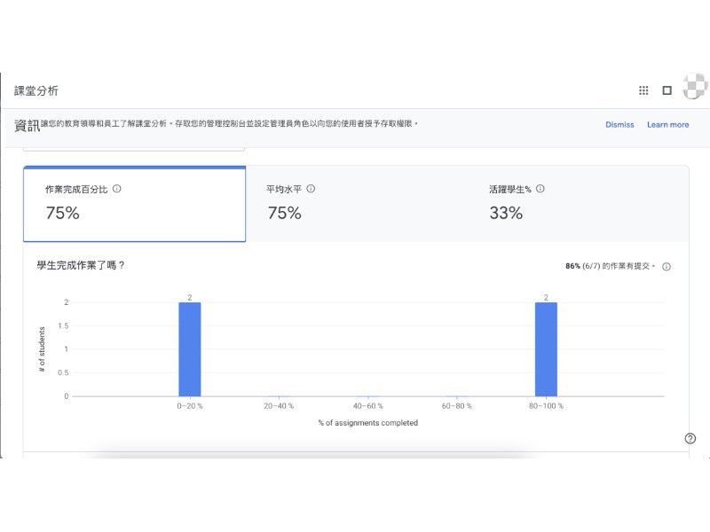This screenshot has height=532, width=710.
Task: Click info icon next to 平均水平
Action: click(311, 189)
